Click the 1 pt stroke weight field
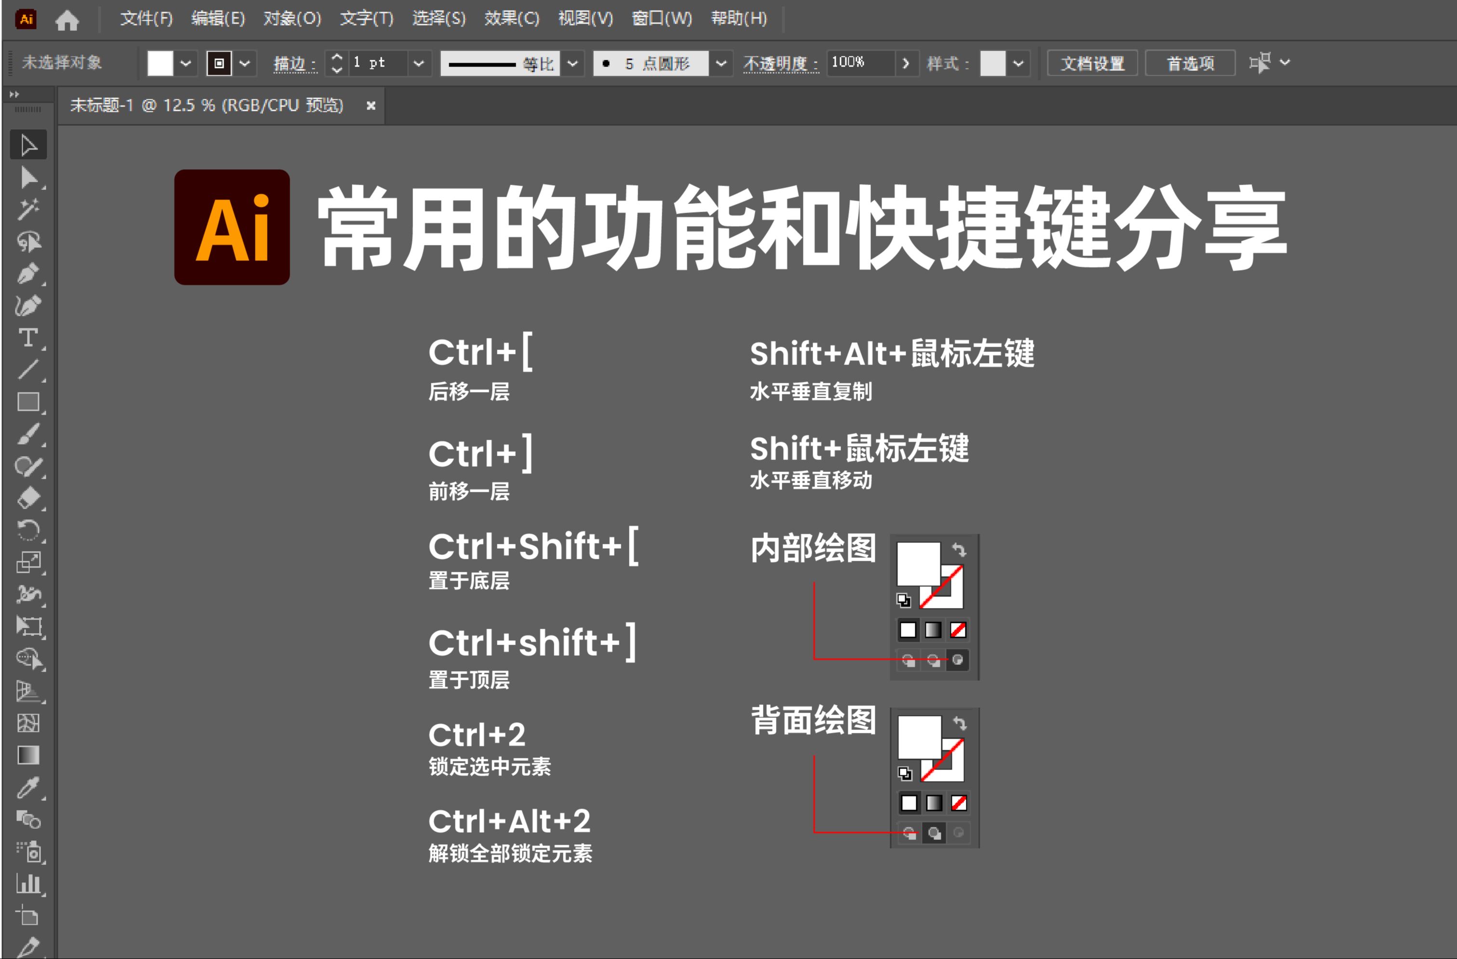Image resolution: width=1457 pixels, height=959 pixels. 378,63
